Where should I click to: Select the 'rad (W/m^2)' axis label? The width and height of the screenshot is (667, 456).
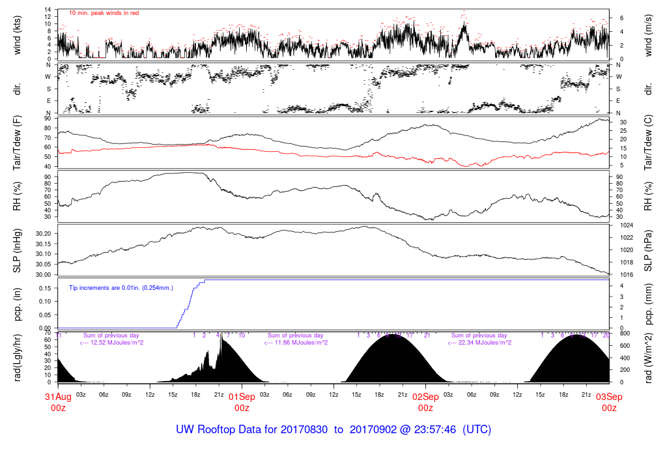pos(648,358)
